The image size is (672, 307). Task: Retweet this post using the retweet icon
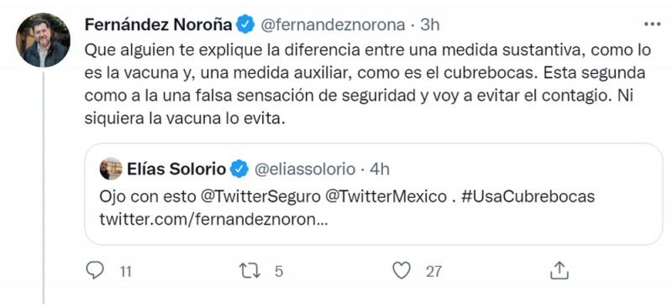pos(249,271)
